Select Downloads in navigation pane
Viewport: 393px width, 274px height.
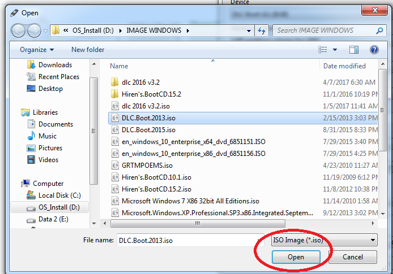49,65
